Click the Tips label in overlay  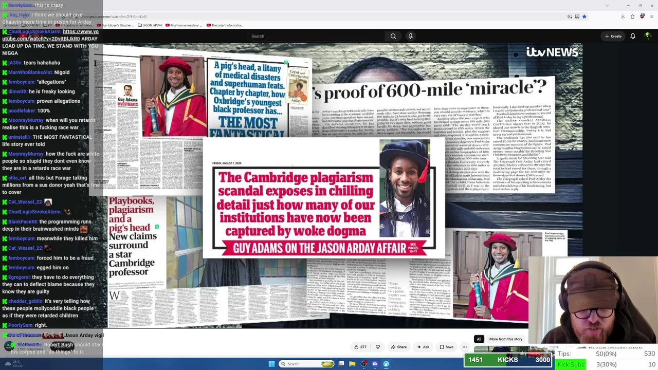564,354
